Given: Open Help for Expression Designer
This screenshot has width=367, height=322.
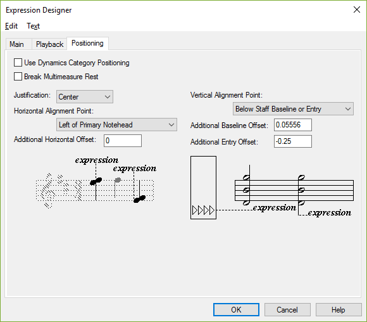Looking at the screenshot, I should pyautogui.click(x=339, y=309).
